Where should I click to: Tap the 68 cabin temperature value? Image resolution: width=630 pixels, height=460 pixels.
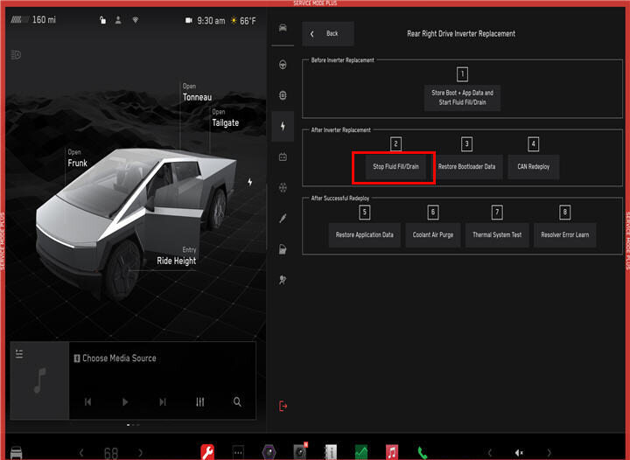111,453
